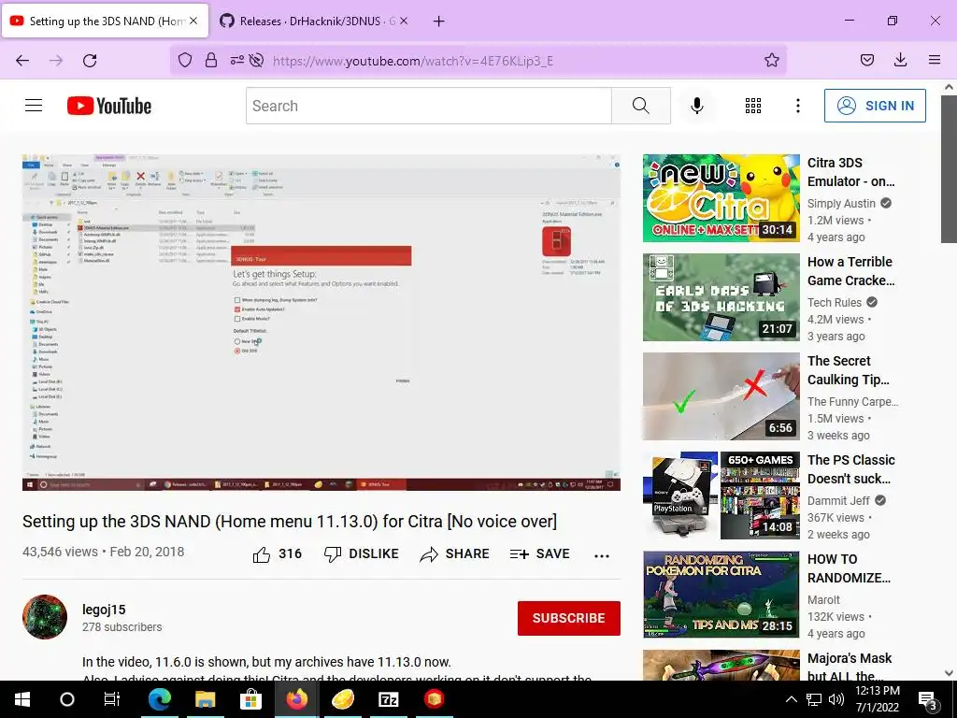
Task: Open the Firefox downloads panel
Action: click(x=900, y=60)
